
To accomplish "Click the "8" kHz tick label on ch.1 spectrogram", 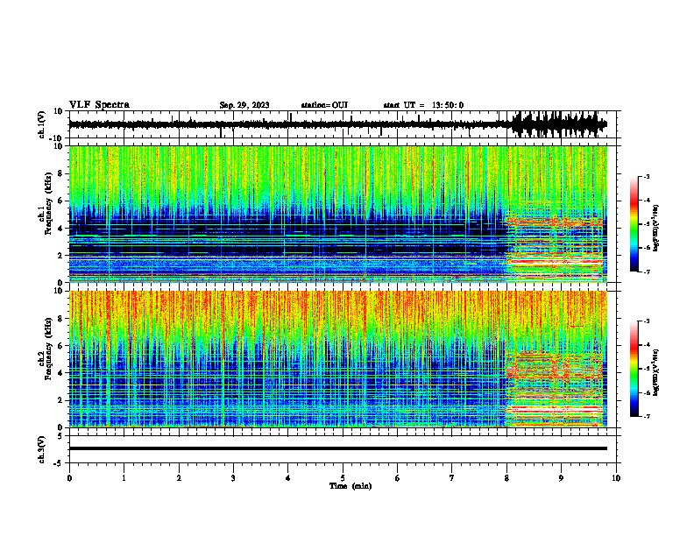I will (x=60, y=173).
